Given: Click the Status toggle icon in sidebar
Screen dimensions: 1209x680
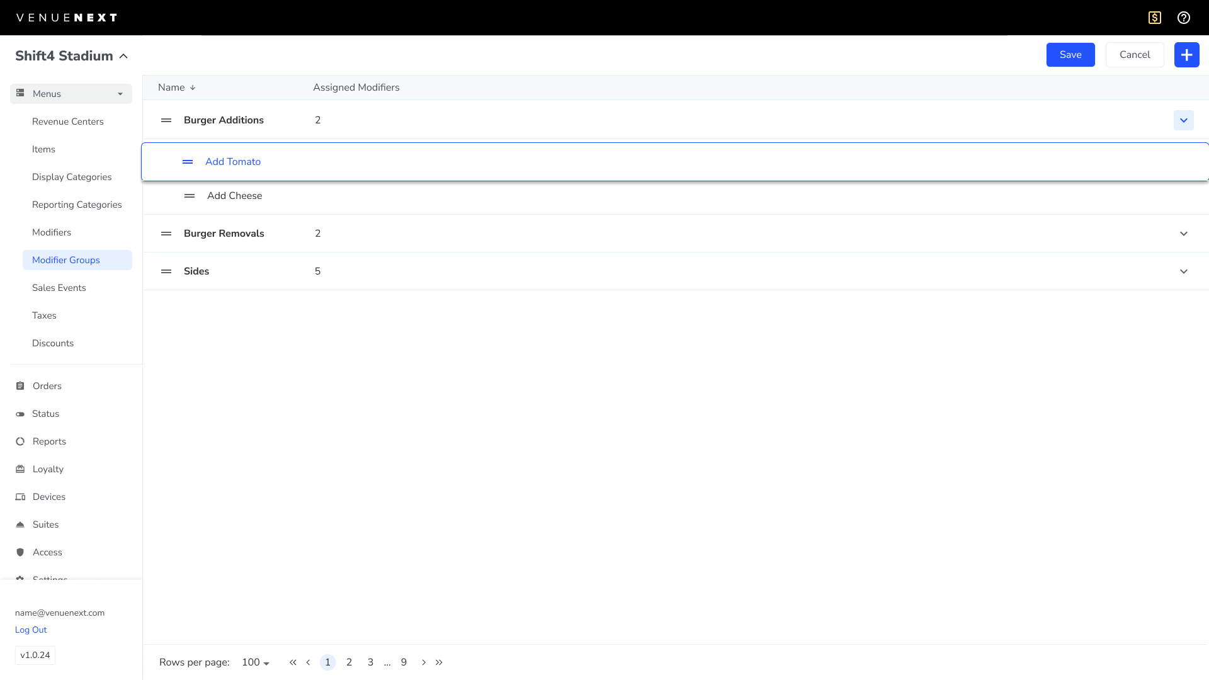Looking at the screenshot, I should click(x=21, y=414).
